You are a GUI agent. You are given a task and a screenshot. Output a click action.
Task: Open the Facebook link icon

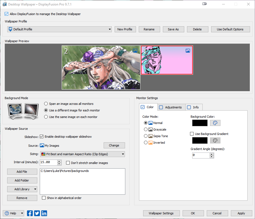click(30, 213)
